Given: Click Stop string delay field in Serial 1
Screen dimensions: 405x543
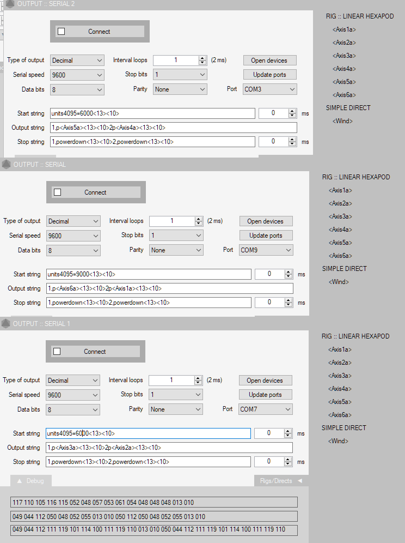Looking at the screenshot, I should point(269,462).
